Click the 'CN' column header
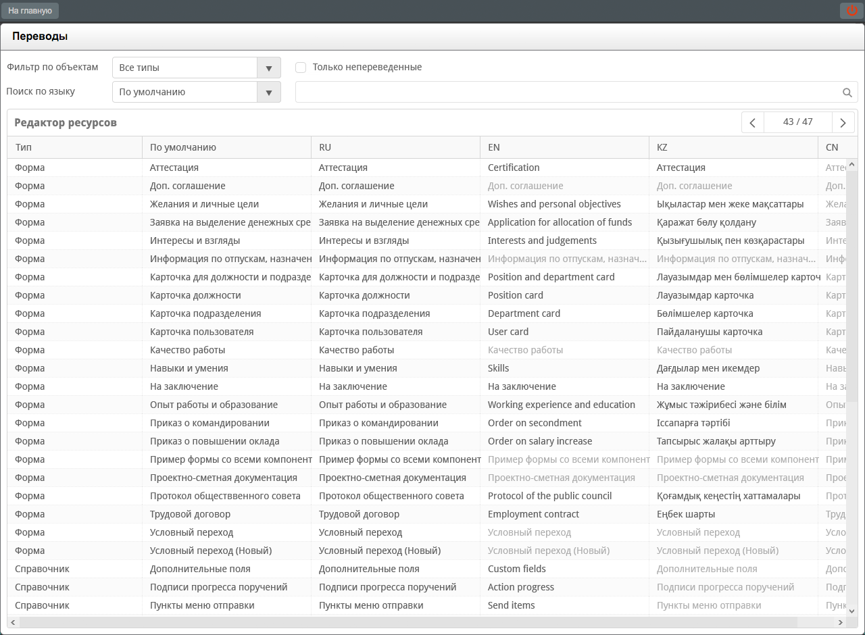Image resolution: width=865 pixels, height=635 pixels. (x=838, y=147)
